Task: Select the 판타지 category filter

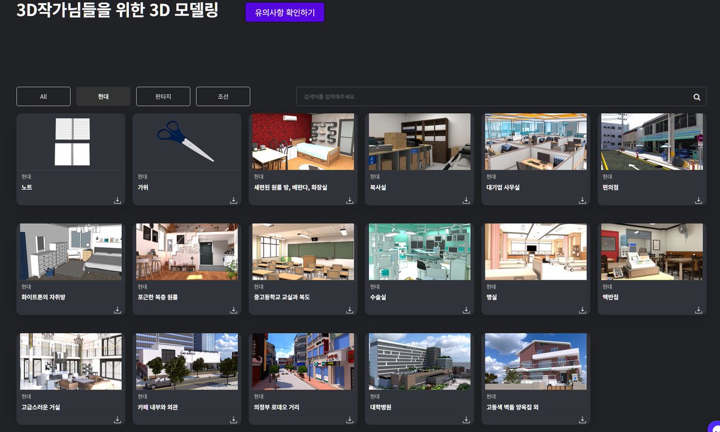Action: [163, 96]
